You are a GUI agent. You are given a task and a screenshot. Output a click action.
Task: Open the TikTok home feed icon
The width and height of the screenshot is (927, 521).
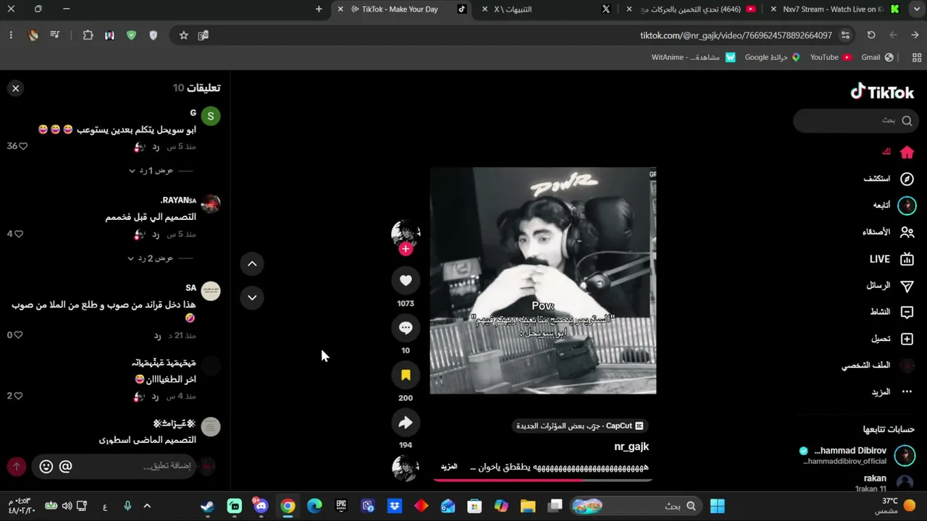(907, 152)
